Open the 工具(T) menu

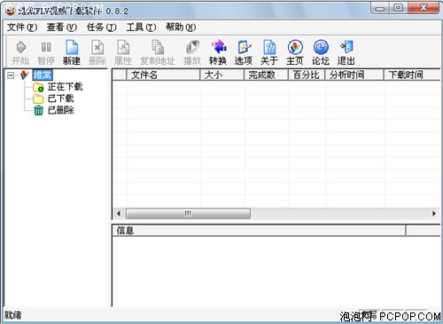141,28
